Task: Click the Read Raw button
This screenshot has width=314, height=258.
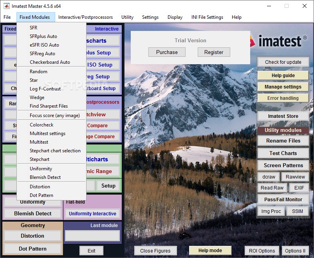Action: click(272, 188)
